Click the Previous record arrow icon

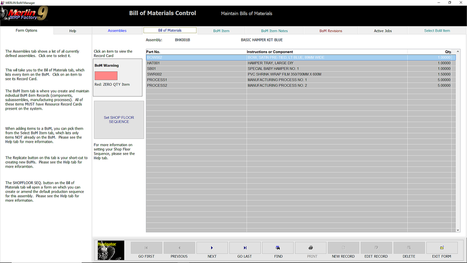pyautogui.click(x=179, y=248)
